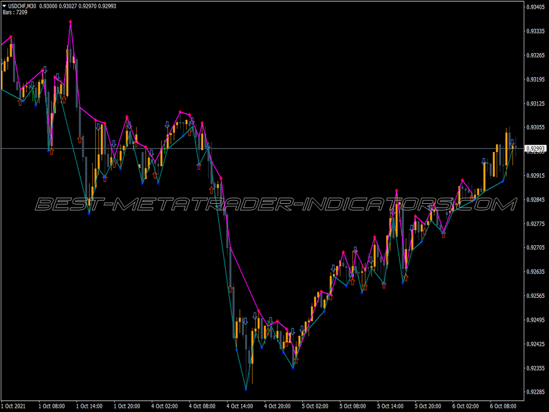Click price level 0.93335 on the axis
Viewport: 549px width, 412px height.
pos(536,31)
